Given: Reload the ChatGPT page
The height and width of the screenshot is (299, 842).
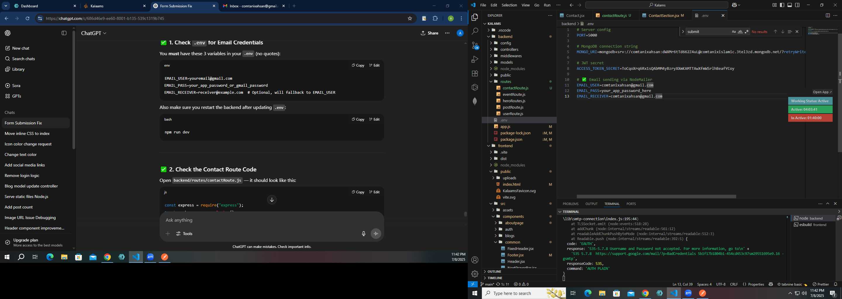Looking at the screenshot, I should coord(27,19).
